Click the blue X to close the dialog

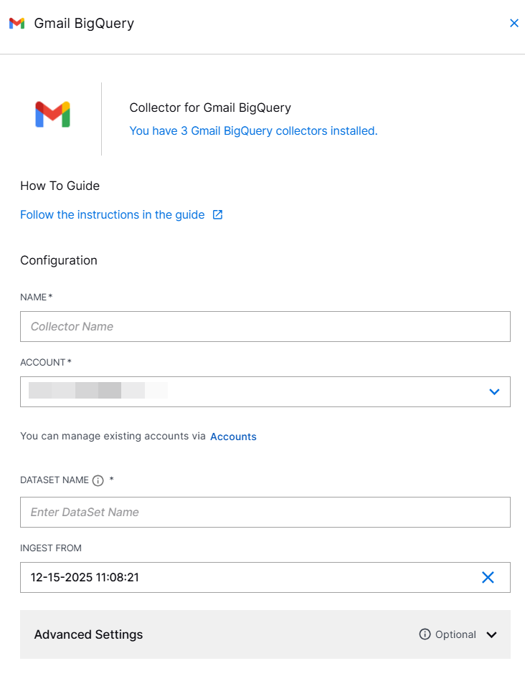514,23
